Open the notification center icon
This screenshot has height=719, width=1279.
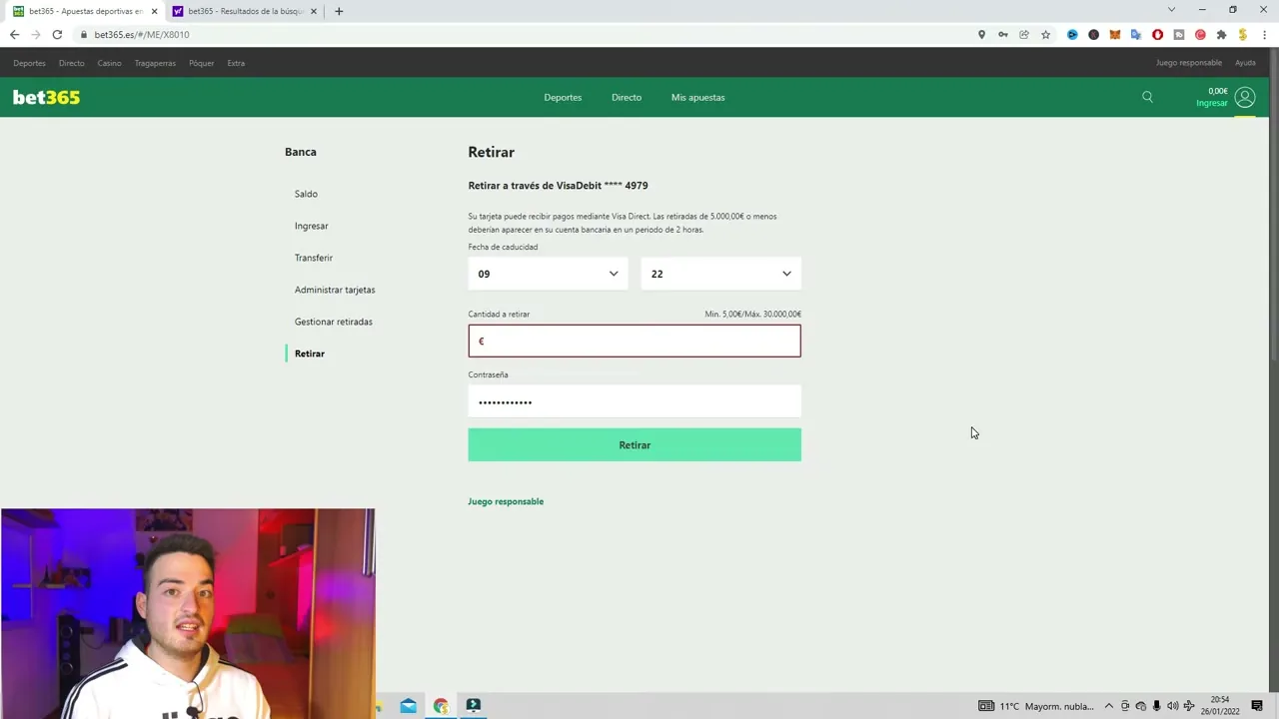click(1257, 706)
